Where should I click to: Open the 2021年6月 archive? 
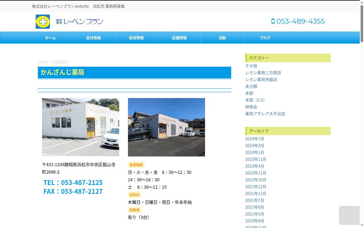click(x=255, y=207)
